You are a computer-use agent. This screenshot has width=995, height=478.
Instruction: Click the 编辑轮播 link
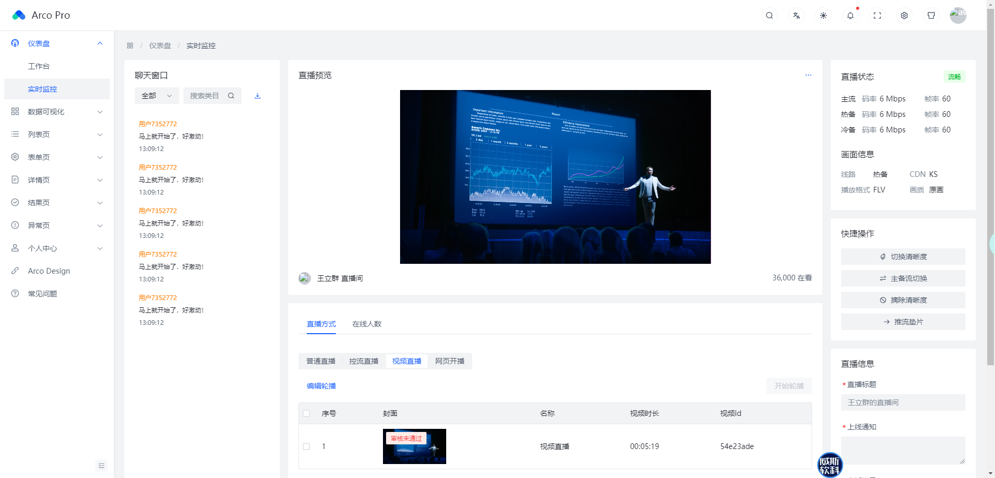click(321, 386)
